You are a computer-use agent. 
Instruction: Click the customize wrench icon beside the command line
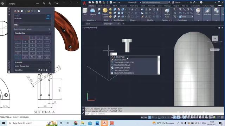tap(83, 113)
